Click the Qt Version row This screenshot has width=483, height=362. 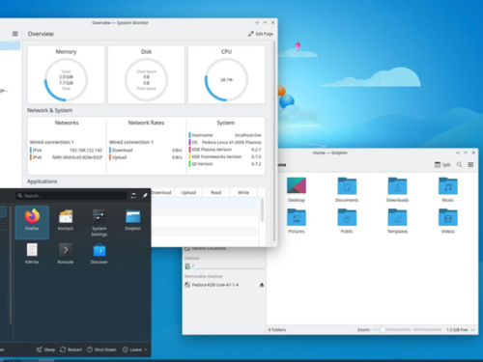[x=225, y=164]
